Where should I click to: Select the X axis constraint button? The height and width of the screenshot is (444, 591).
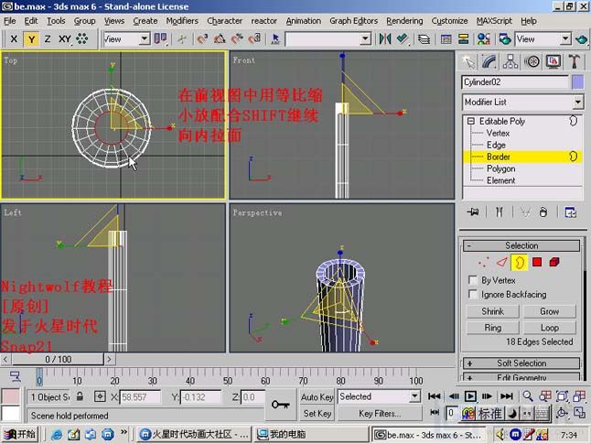click(x=14, y=38)
